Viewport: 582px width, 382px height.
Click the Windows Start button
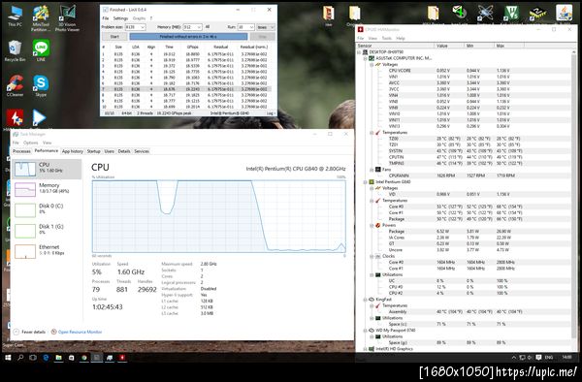pyautogui.click(x=8, y=358)
